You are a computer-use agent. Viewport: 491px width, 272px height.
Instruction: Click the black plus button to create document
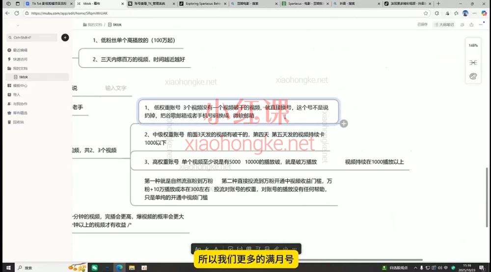65,38
